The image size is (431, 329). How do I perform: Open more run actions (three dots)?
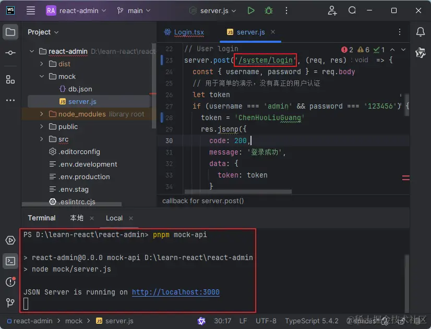pyautogui.click(x=286, y=11)
